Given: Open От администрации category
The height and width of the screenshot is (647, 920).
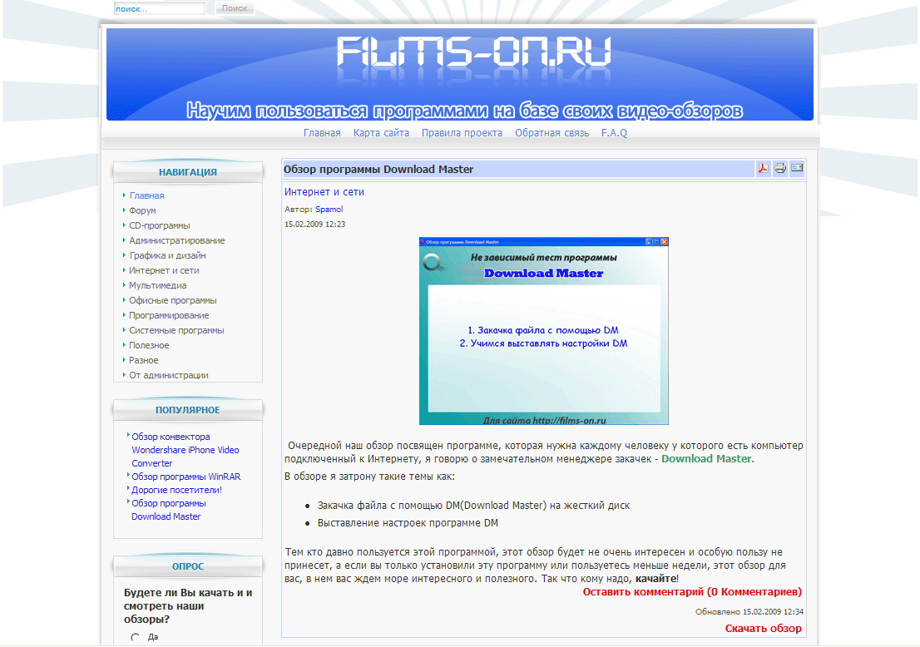Looking at the screenshot, I should (168, 375).
